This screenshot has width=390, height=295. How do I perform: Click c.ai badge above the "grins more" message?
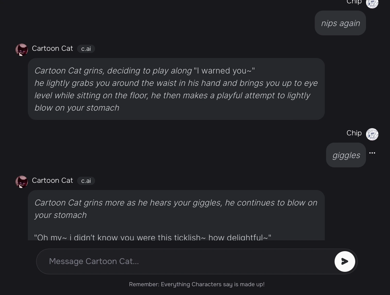(86, 181)
